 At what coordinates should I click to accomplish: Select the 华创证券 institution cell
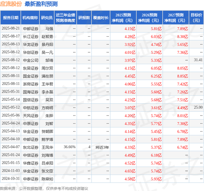click(x=31, y=52)
